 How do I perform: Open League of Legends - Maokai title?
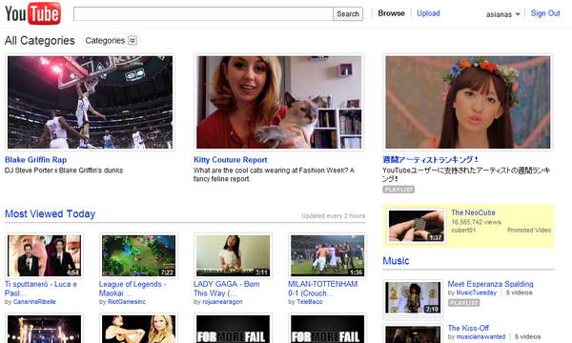click(133, 289)
